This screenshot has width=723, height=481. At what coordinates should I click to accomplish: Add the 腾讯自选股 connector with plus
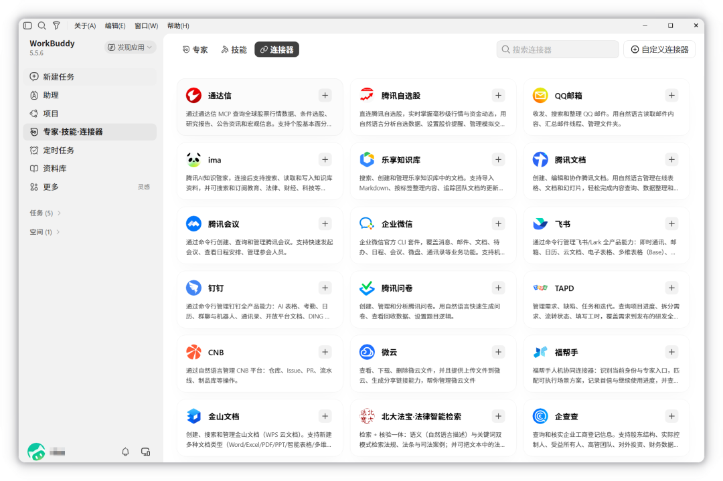click(499, 96)
